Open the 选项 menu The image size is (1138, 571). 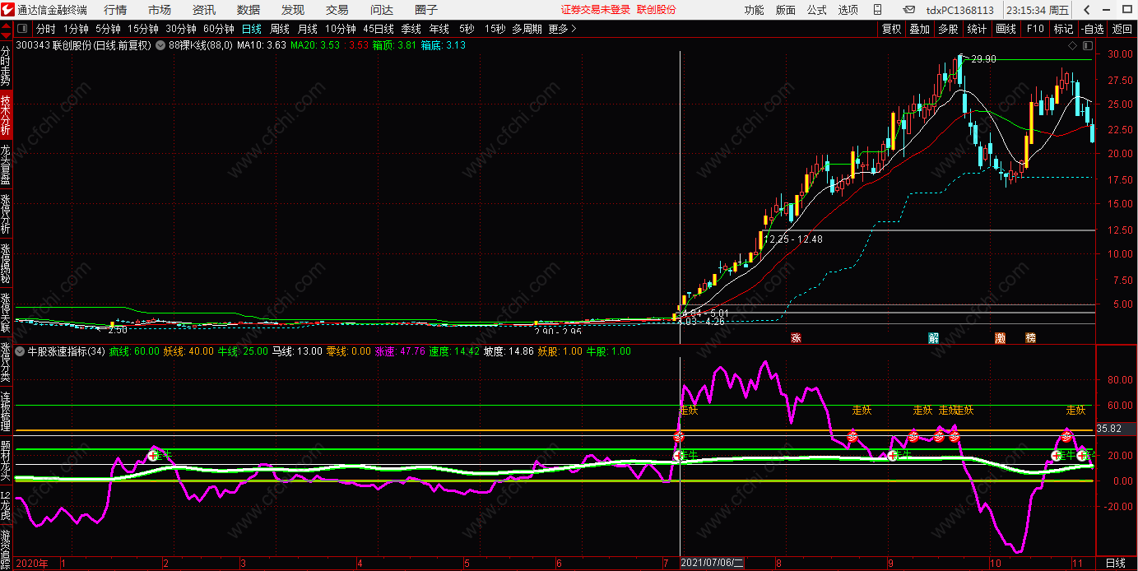[848, 10]
